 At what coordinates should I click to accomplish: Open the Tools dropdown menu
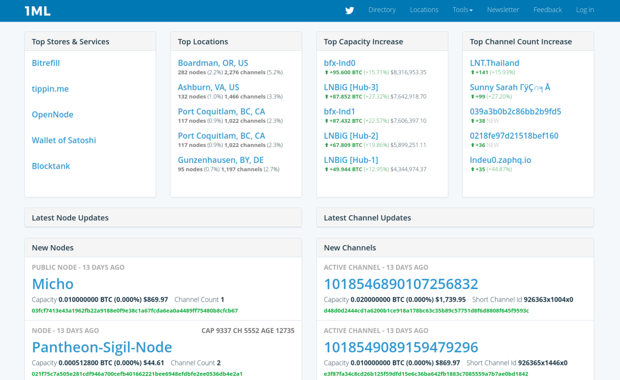[x=463, y=10]
